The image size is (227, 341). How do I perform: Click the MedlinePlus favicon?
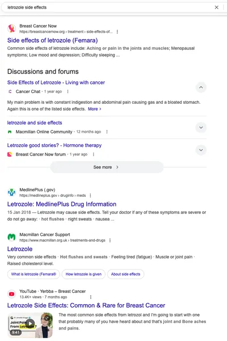[11, 192]
